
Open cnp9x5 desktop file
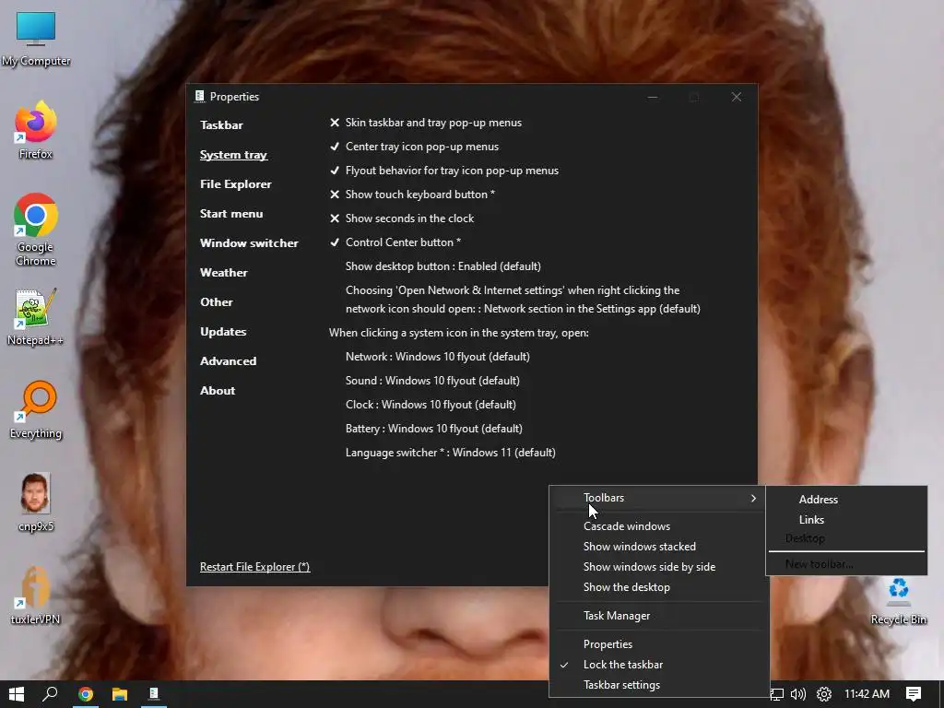point(36,502)
